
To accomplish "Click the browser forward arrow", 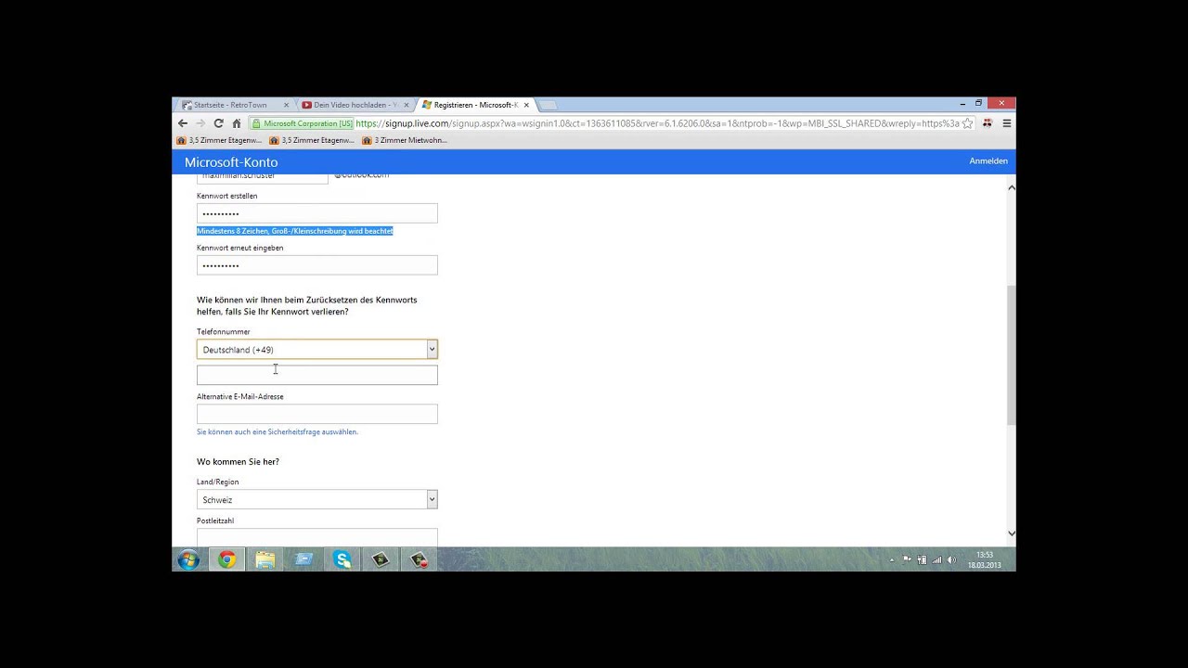I will click(x=200, y=123).
